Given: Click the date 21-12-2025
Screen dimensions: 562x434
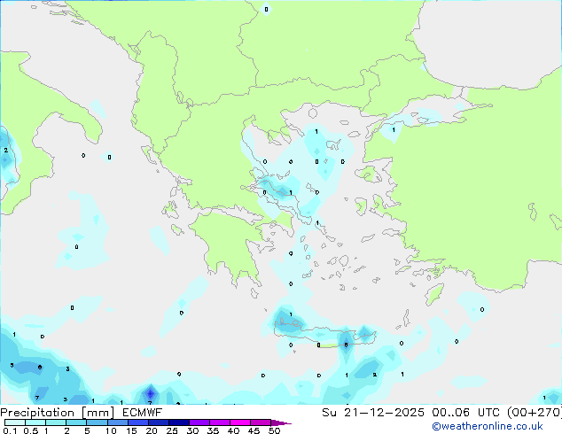Looking at the screenshot, I should tap(384, 413).
